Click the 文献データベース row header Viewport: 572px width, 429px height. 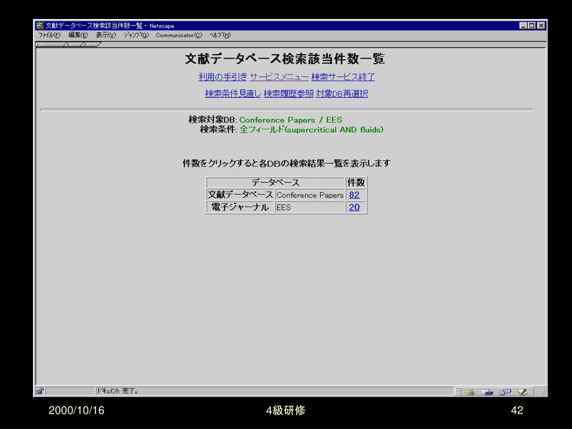[240, 195]
